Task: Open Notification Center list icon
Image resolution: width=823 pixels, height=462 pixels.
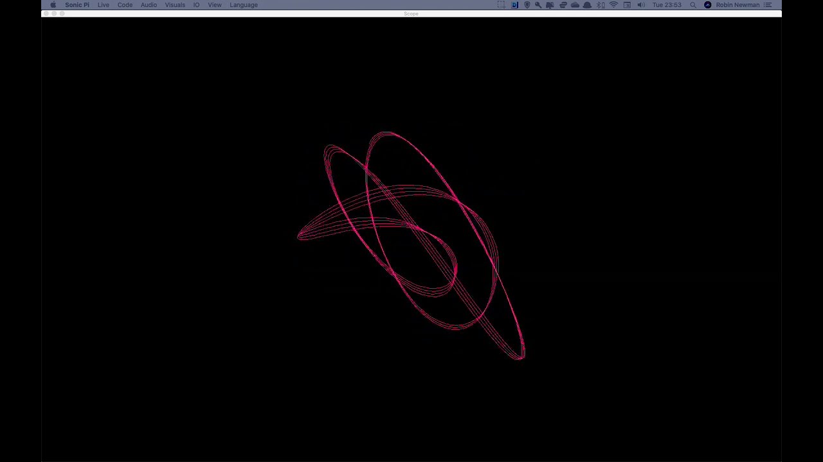Action: [x=767, y=4]
